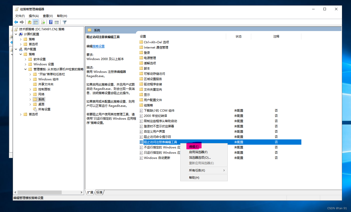351x212 pixels.
Task: Click the folder icon of 电源管理
Action: pos(141,58)
